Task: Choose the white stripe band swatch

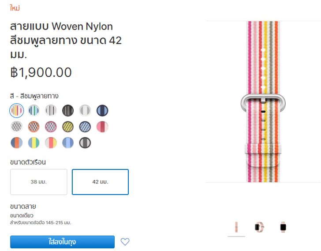Action: 85,111
